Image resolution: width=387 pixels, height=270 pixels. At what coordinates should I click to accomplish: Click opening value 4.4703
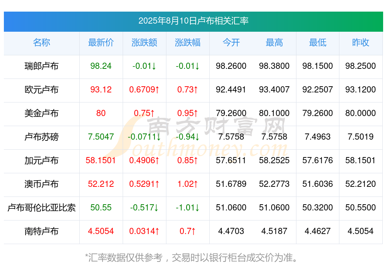[x=231, y=231]
